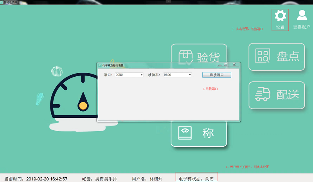Minimize the 电子秤及基础设置 dialog

tap(220, 65)
